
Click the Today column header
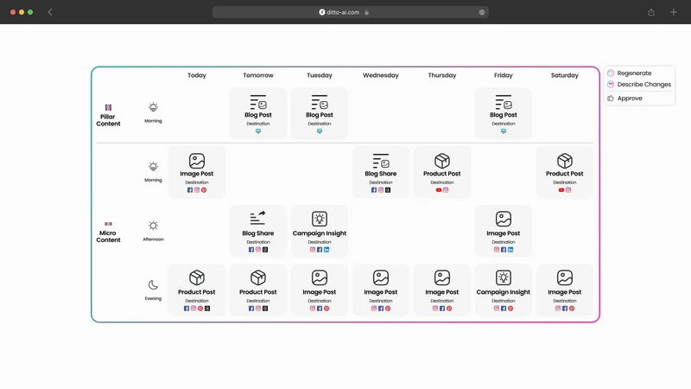pyautogui.click(x=197, y=75)
